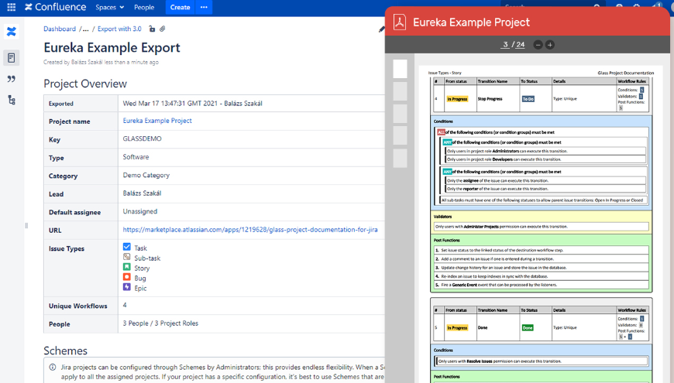
Task: Open the attachments paperclip icon
Action: point(163,29)
